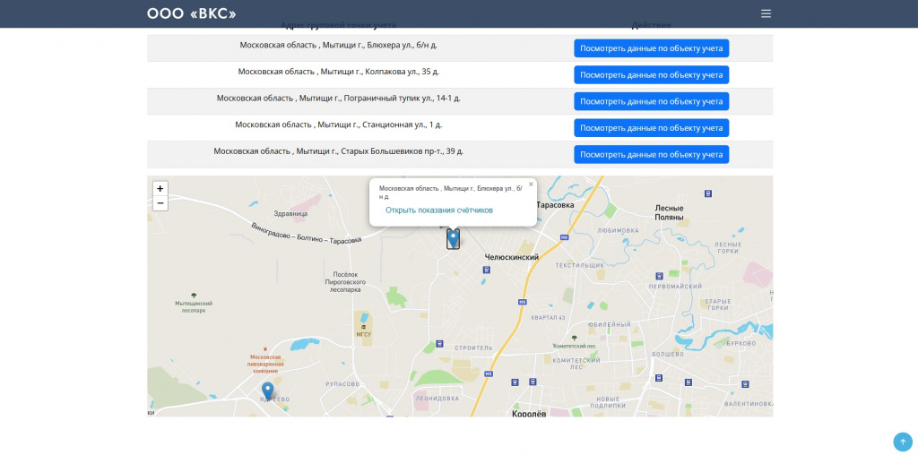Zoom in on the map

[x=160, y=189]
